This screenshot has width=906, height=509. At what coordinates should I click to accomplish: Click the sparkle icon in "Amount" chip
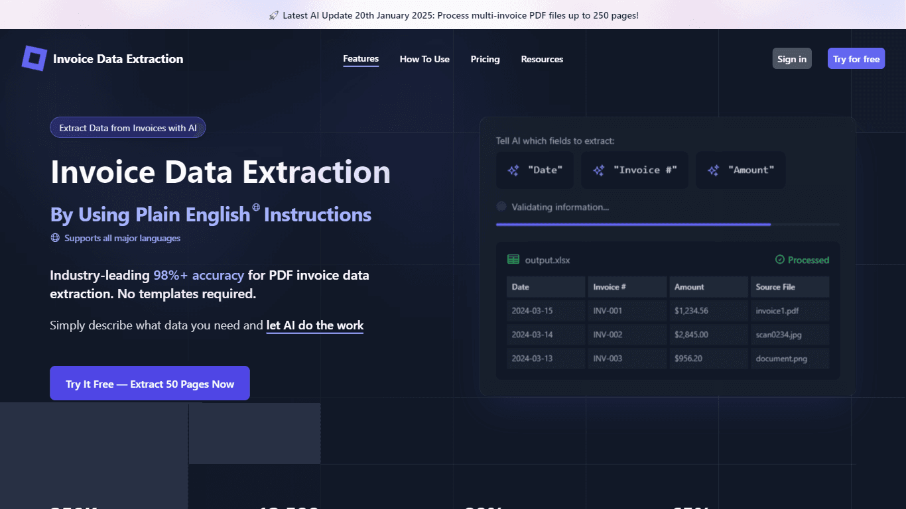coord(713,170)
